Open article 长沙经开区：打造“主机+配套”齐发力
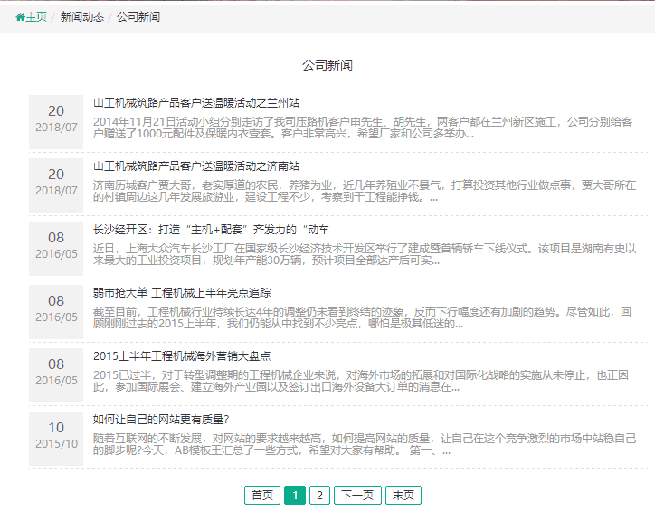Viewport: 655px width, 511px height. click(211, 230)
